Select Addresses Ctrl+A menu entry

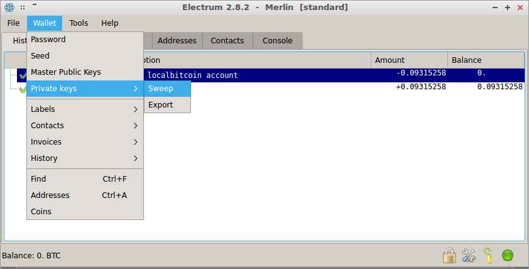[x=85, y=195]
